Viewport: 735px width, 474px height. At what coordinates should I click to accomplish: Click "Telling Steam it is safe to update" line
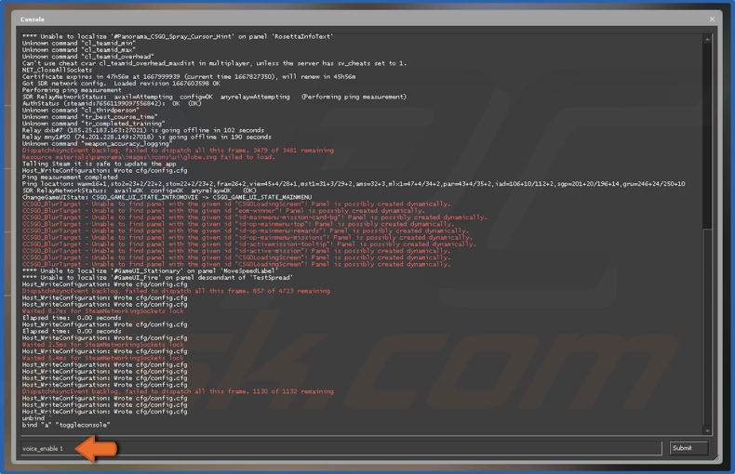[99, 164]
